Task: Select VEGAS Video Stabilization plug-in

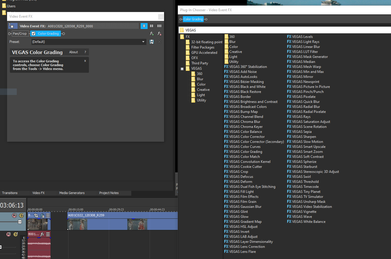Action: coord(310,206)
